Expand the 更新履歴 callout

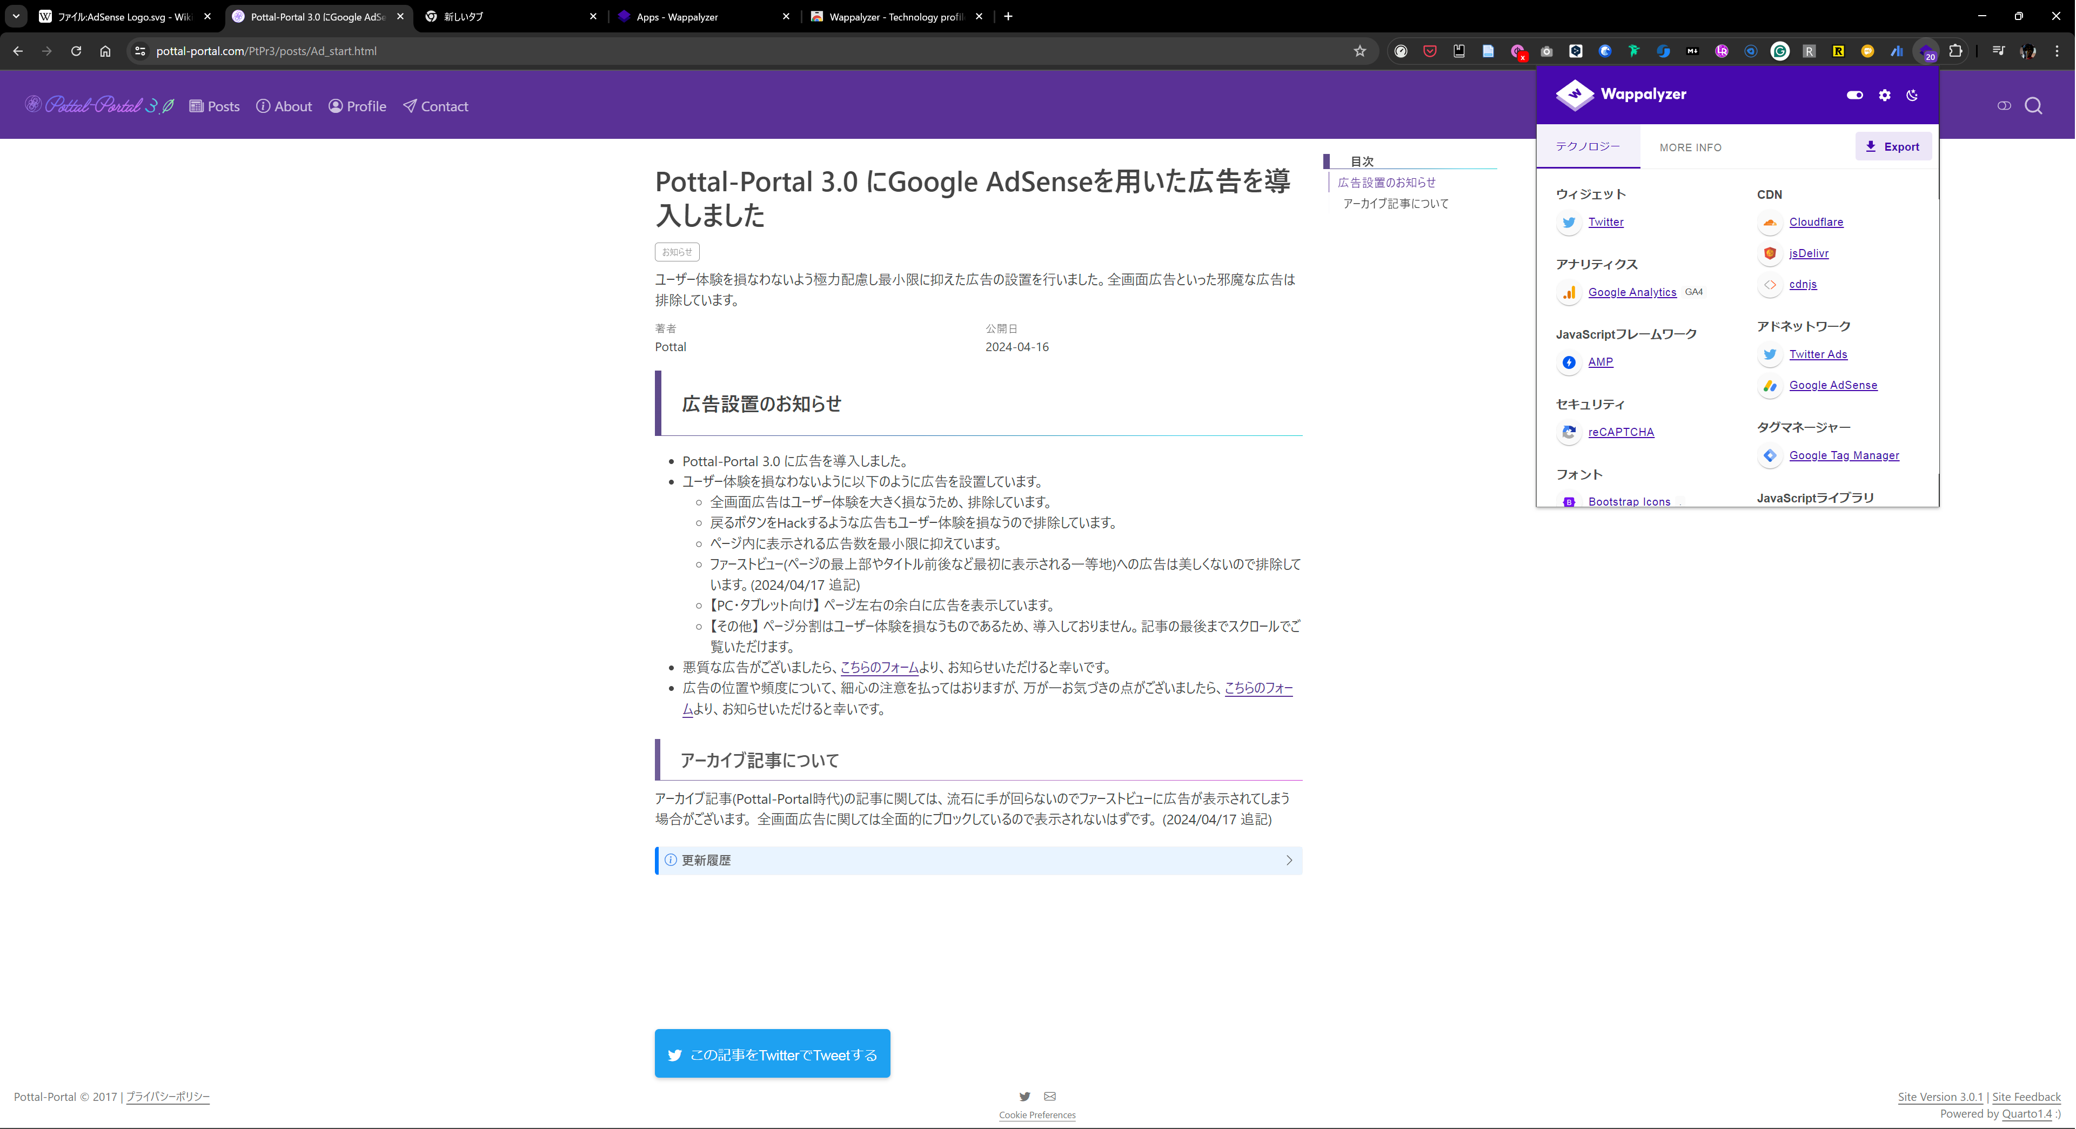pyautogui.click(x=979, y=861)
